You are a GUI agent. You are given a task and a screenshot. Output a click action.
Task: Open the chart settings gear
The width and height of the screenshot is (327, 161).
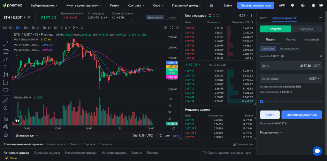[165, 27]
